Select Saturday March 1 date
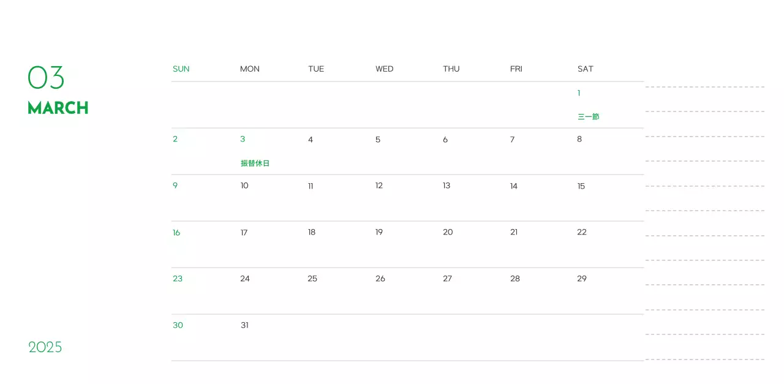This screenshot has height=384, width=784. 579,93
